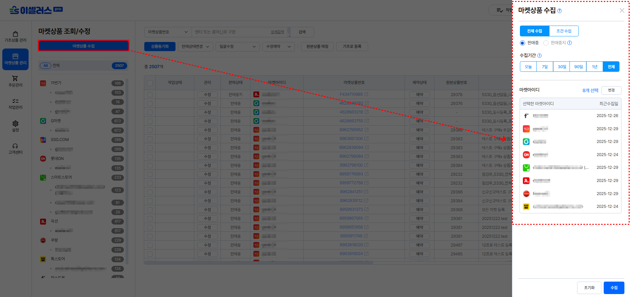Click the 톡스토어 logo in the left market list
Viewport: 630px width, 297px height.
coord(43,259)
